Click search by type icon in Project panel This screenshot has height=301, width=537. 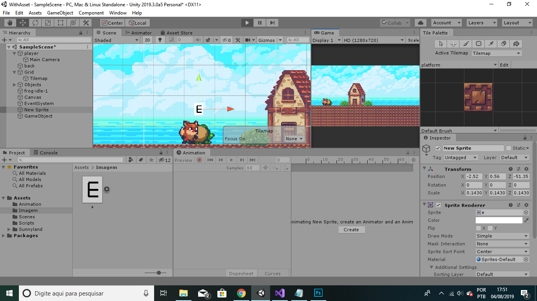coord(131,160)
